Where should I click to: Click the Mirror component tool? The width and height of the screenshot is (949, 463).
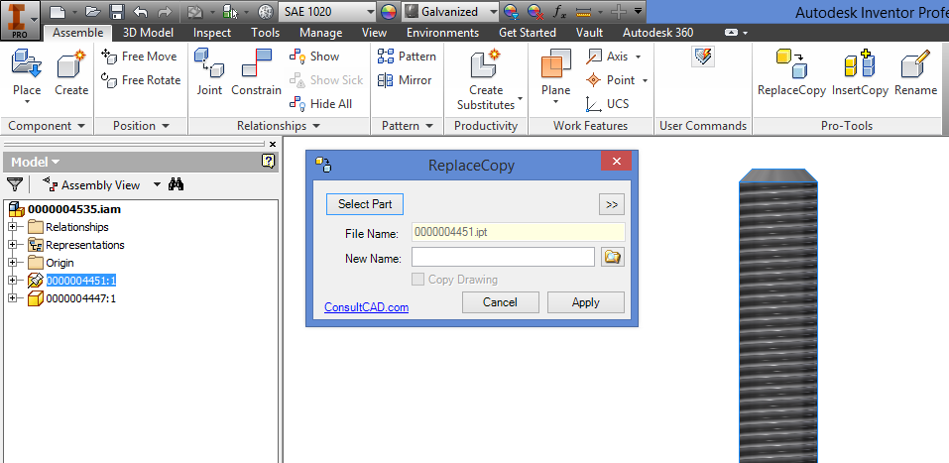(405, 80)
